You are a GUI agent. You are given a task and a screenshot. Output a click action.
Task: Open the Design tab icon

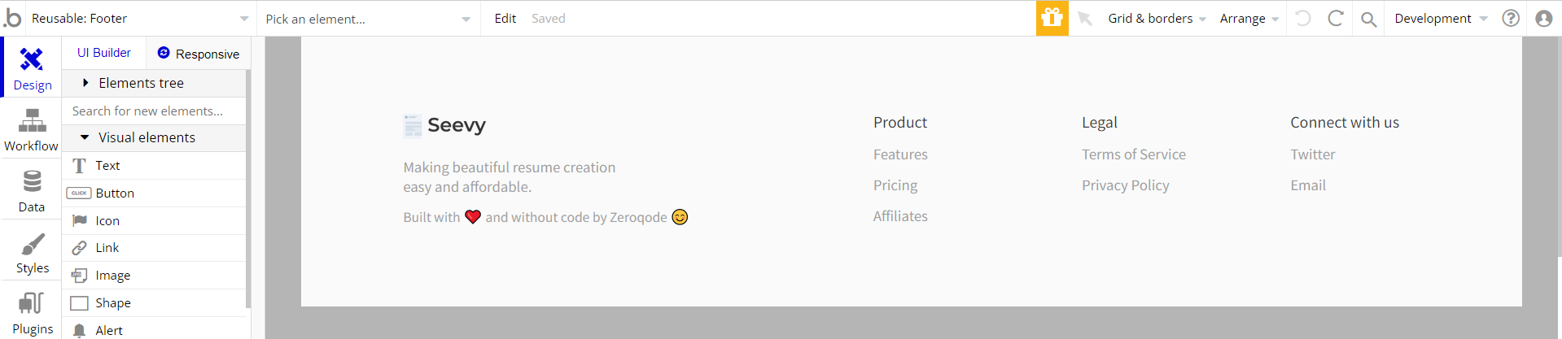pyautogui.click(x=32, y=59)
